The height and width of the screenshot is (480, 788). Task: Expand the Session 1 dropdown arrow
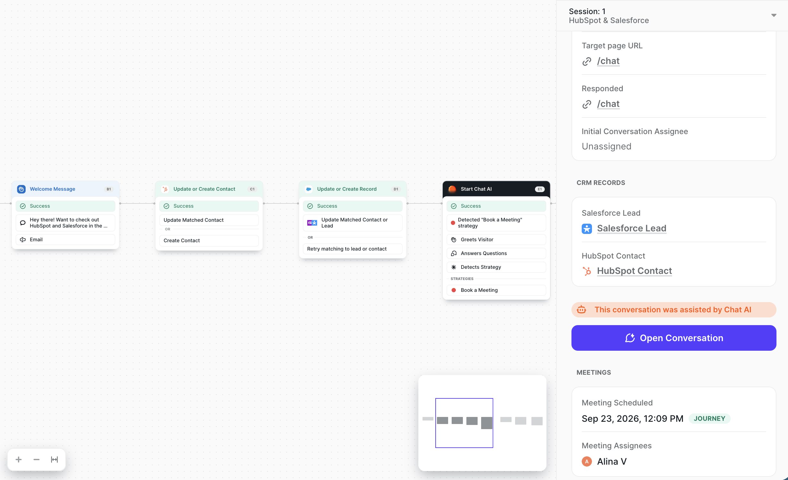[774, 15]
